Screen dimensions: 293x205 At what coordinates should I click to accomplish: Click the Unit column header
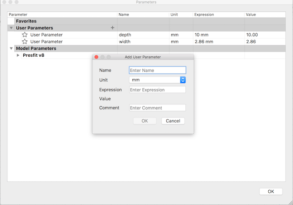coord(181,15)
